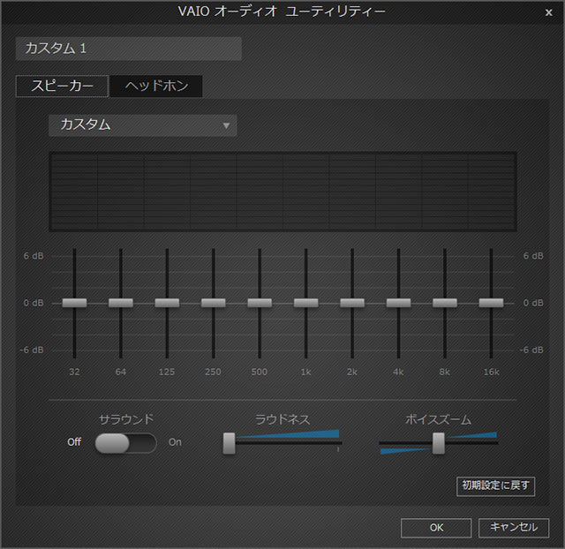Click the カスタム 1 preset name field
Image resolution: width=565 pixels, height=549 pixels.
128,49
